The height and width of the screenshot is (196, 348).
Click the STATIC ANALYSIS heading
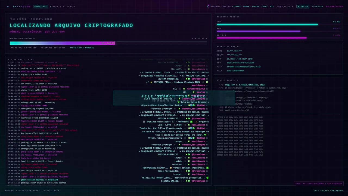coord(227,80)
